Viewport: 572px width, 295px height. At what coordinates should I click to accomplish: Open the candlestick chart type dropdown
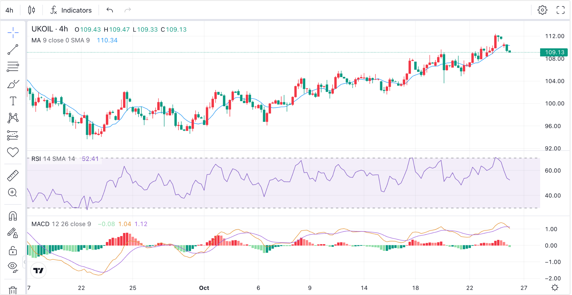coord(32,10)
